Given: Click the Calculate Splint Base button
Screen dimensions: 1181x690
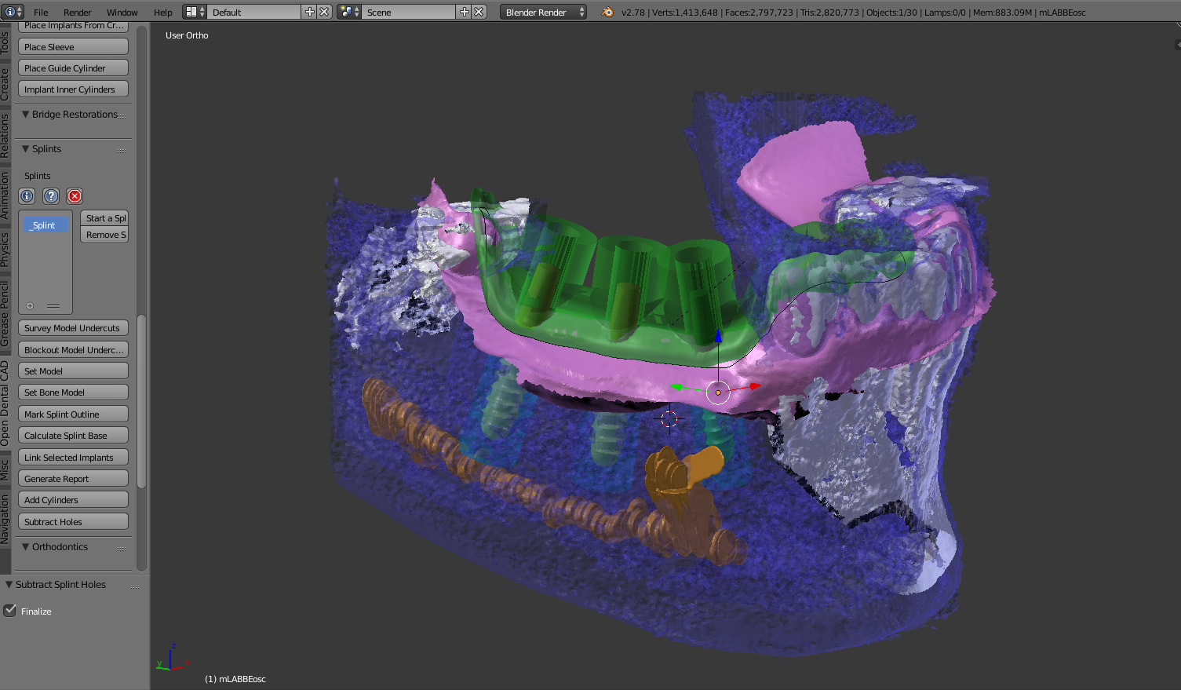Looking at the screenshot, I should point(73,436).
